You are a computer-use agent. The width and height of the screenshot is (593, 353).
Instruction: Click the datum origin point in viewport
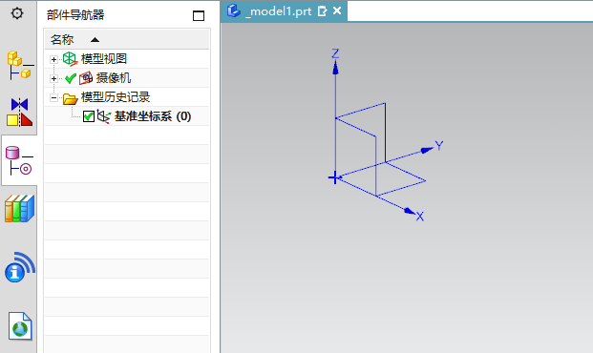334,177
